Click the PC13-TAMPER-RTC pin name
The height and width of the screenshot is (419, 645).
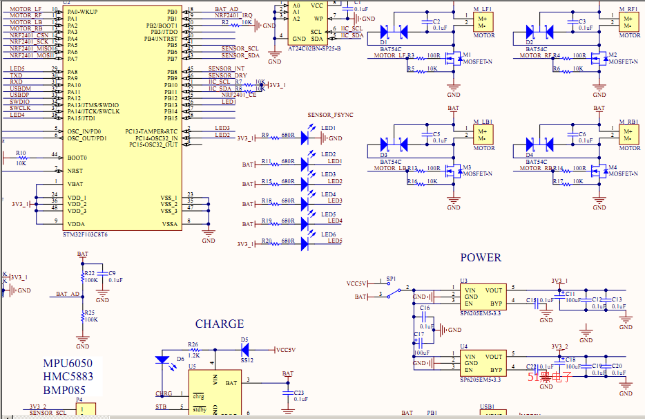point(151,131)
